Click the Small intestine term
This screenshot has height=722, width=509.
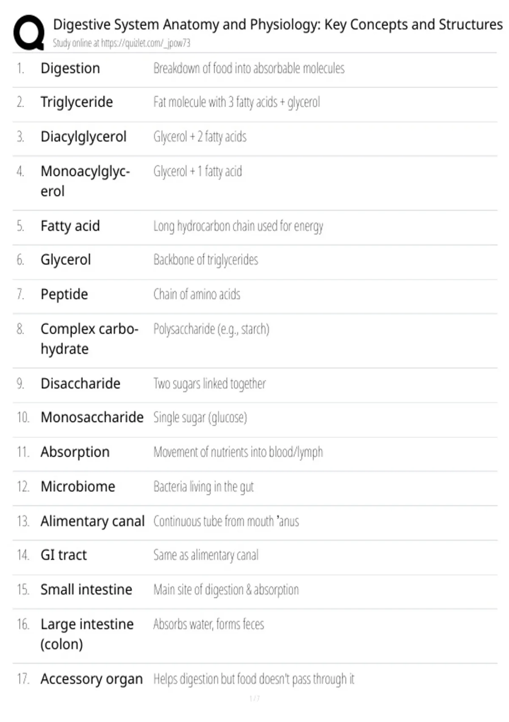[x=87, y=589]
